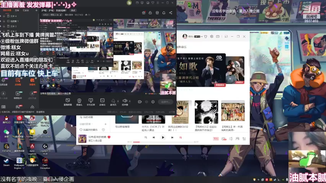Expand microphone options arrow

[x=118, y=101]
